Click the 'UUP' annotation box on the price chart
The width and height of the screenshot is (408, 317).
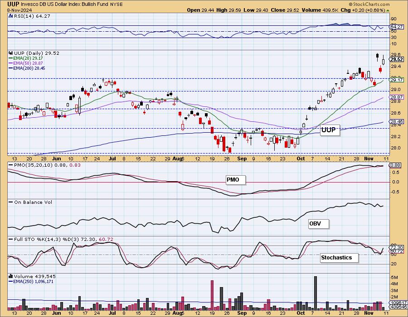point(330,130)
